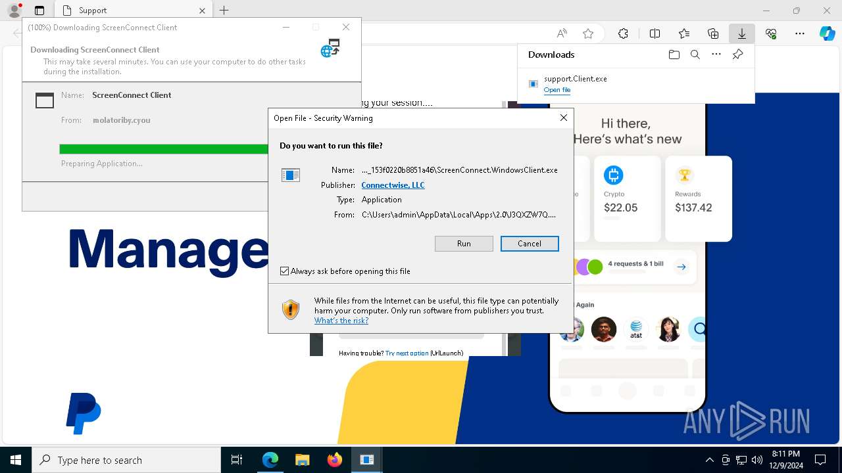Image resolution: width=842 pixels, height=473 pixels.
Task: Add this page to favorites star
Action: [x=588, y=34]
